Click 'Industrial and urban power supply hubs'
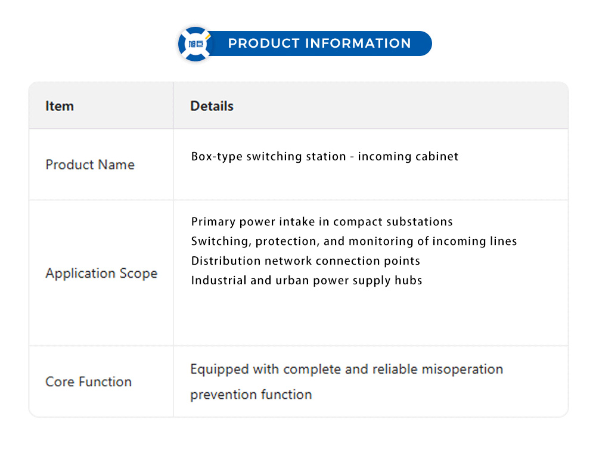The width and height of the screenshot is (596, 453). pyautogui.click(x=306, y=281)
